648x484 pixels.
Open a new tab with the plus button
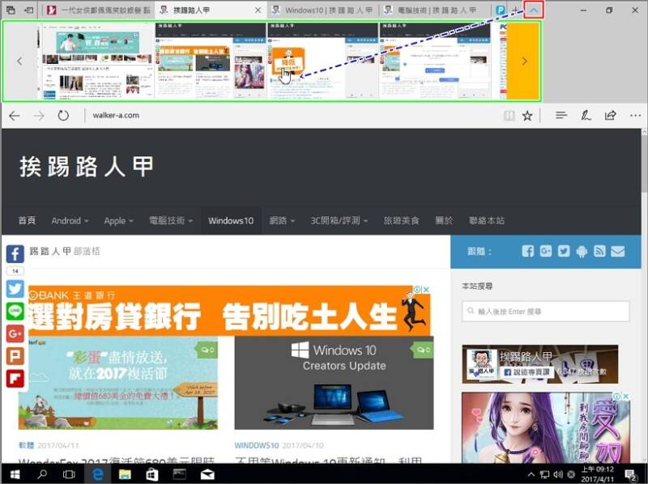pos(515,11)
